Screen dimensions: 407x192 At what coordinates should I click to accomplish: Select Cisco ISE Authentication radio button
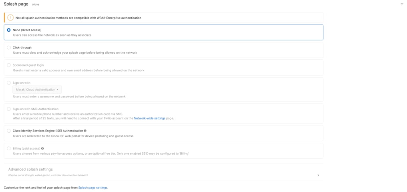coord(9,131)
